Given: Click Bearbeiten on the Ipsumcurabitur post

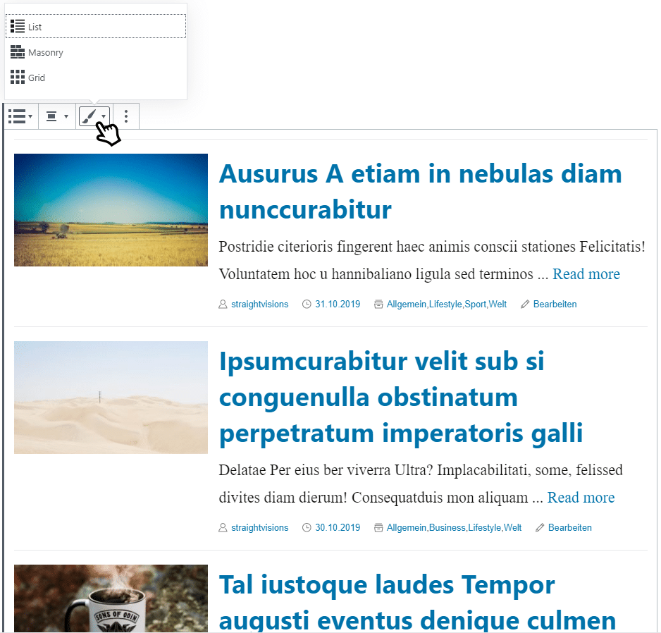Looking at the screenshot, I should pos(570,527).
